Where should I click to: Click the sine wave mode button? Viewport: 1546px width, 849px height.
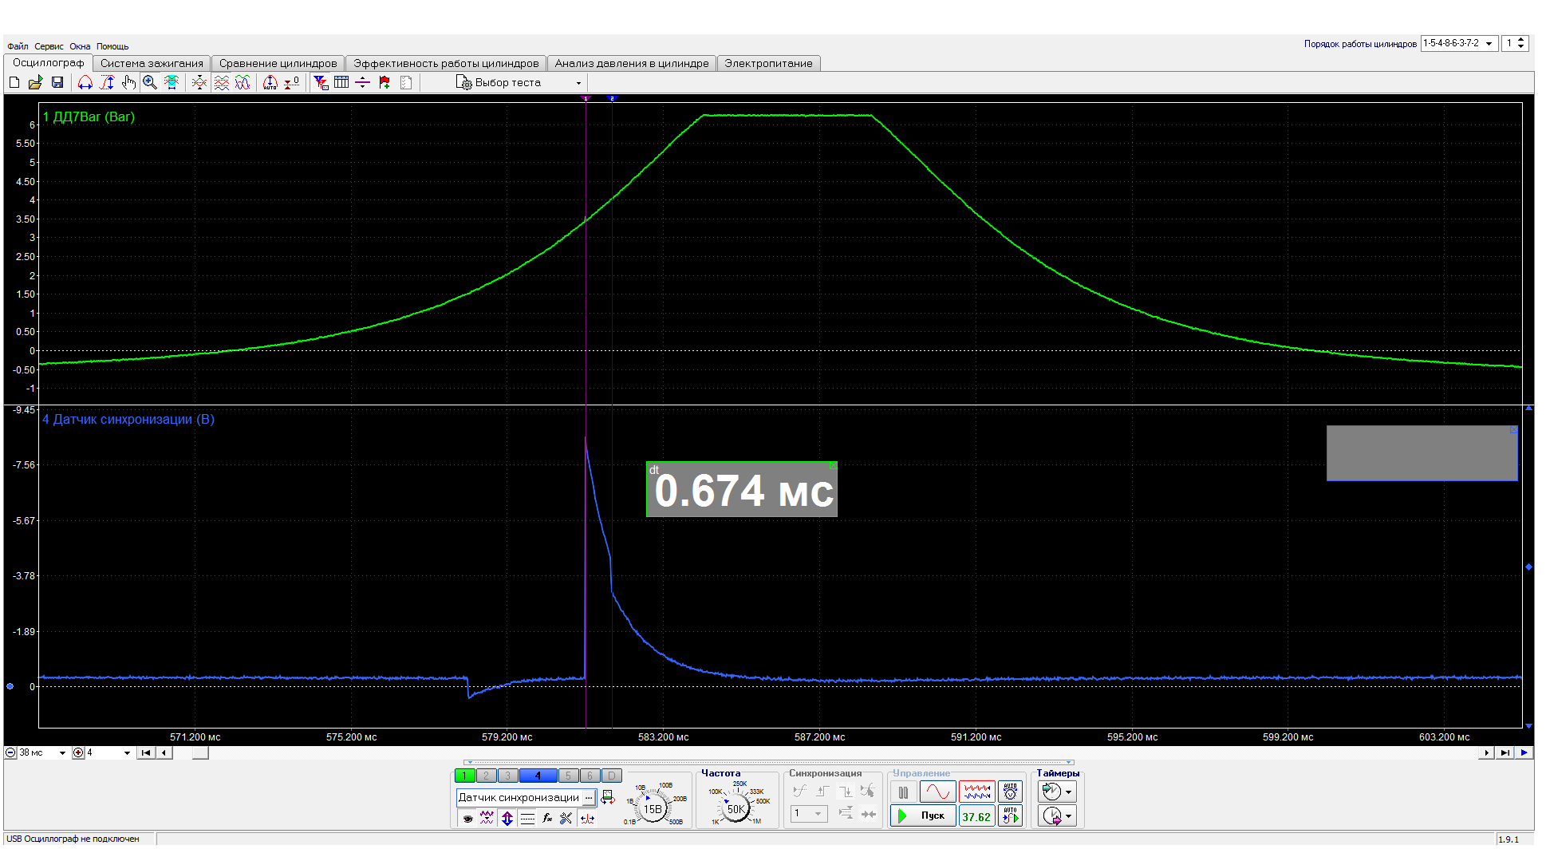[937, 792]
